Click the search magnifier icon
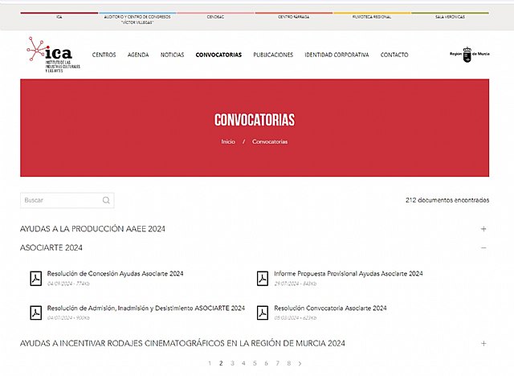Image resolution: width=514 pixels, height=376 pixels. pyautogui.click(x=106, y=200)
